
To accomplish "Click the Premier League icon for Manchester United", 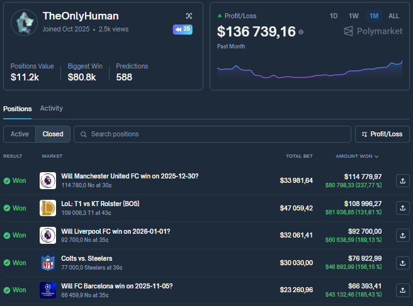I will tap(48, 180).
